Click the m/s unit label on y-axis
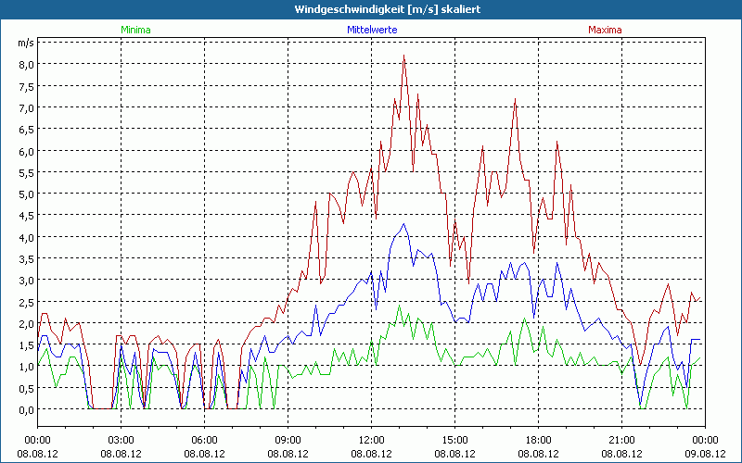 26,43
